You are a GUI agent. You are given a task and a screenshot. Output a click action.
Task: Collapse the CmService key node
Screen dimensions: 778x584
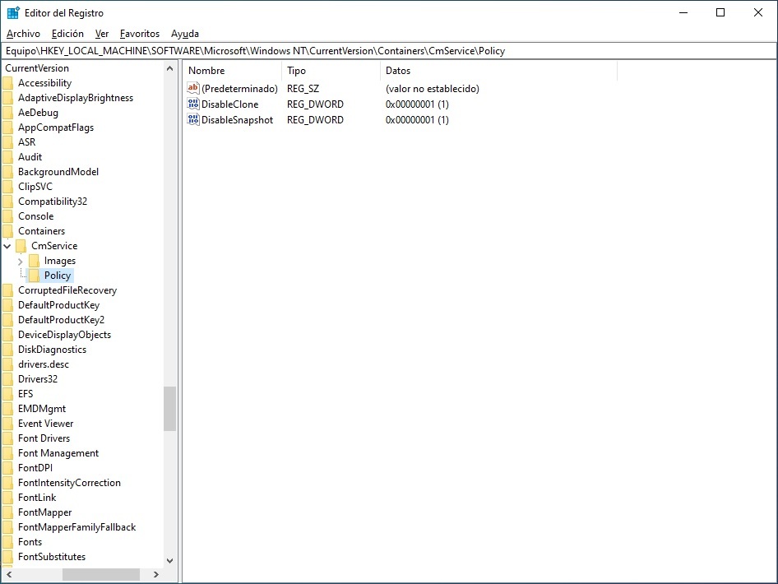coord(7,246)
